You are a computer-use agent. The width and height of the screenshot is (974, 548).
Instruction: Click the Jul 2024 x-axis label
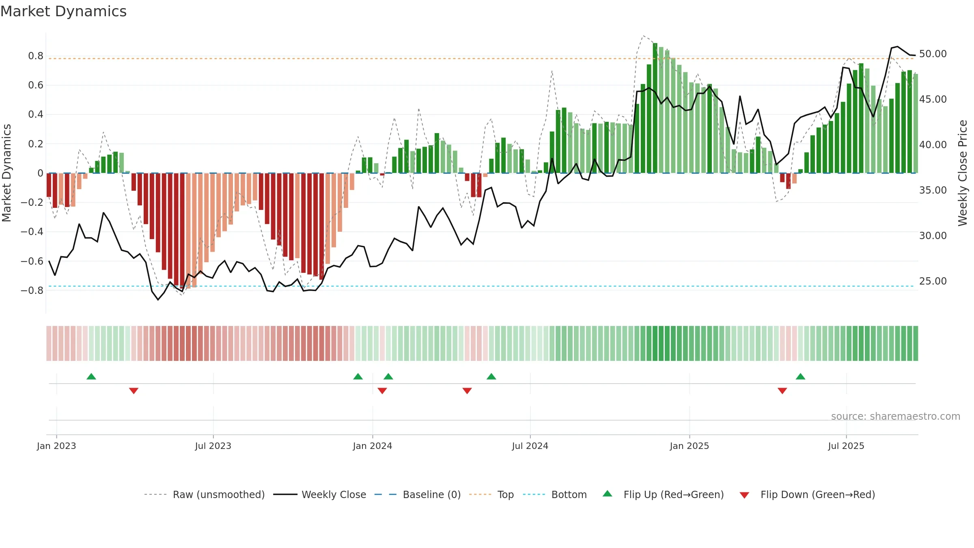coord(530,446)
